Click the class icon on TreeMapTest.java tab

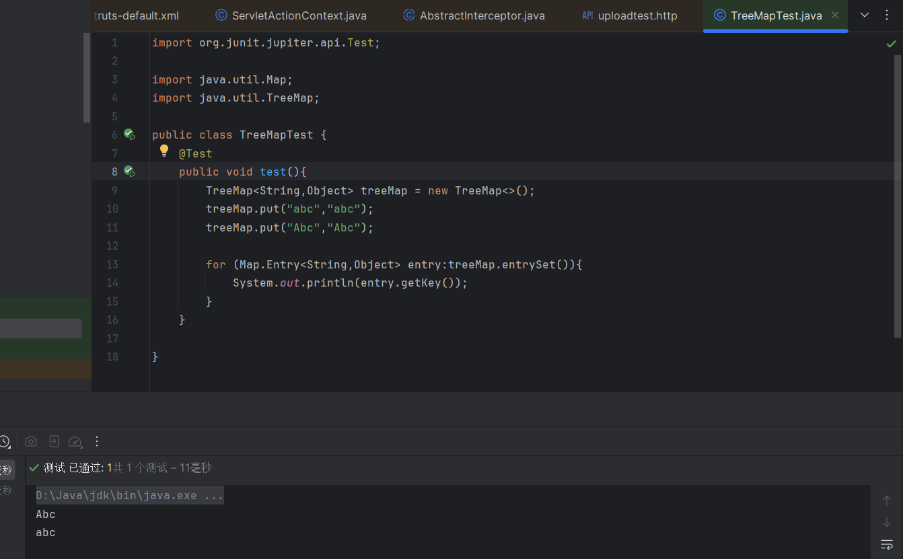[x=719, y=15]
